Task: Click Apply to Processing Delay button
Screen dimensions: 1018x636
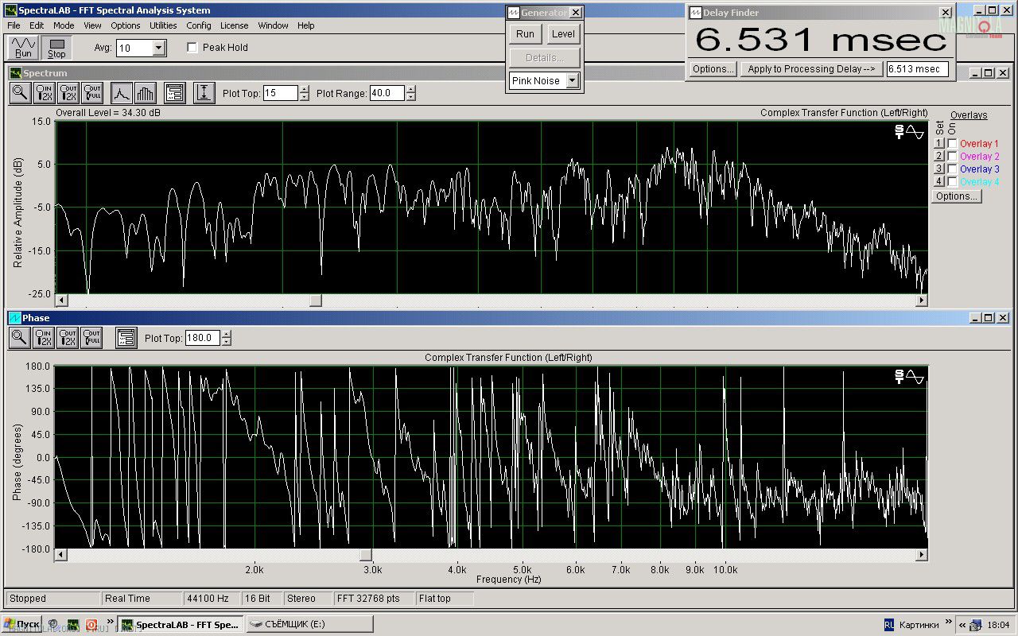Action: pos(811,69)
